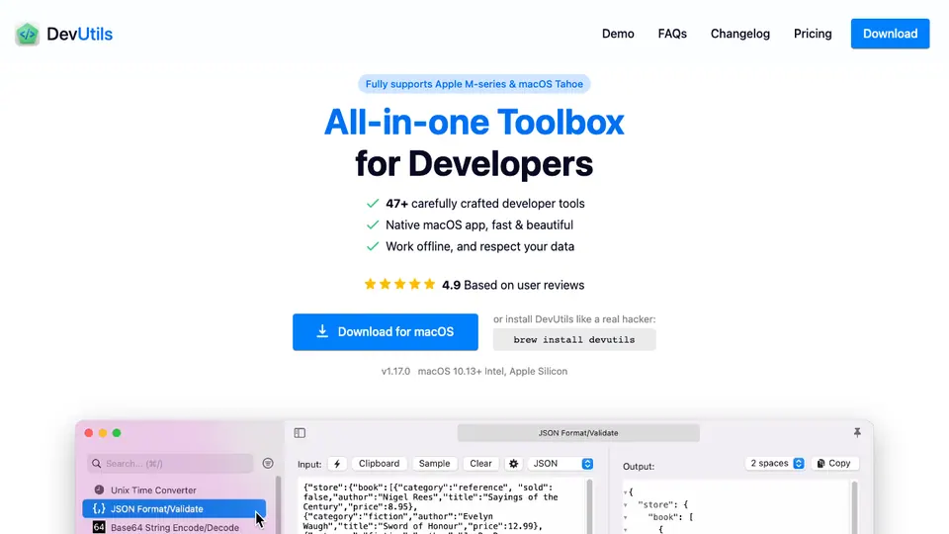949x534 pixels.
Task: Open the gear settings icon near JSON
Action: click(x=513, y=464)
